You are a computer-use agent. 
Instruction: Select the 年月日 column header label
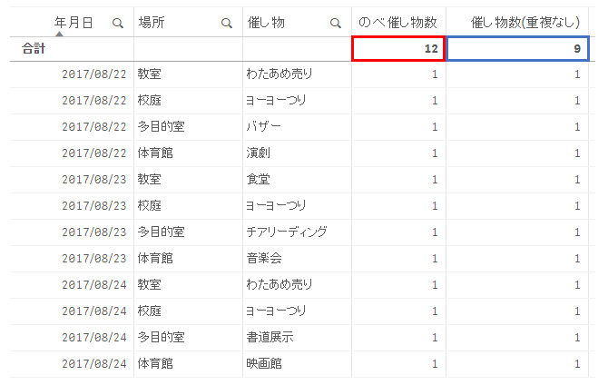click(x=74, y=23)
